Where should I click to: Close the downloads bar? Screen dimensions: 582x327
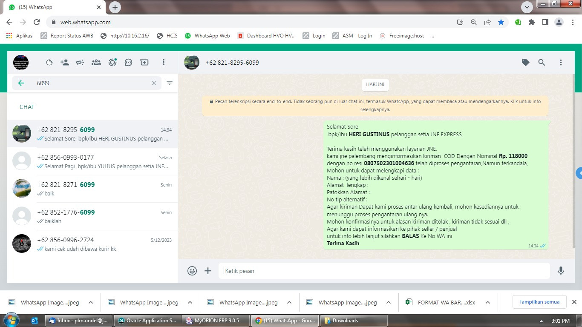pos(574,302)
